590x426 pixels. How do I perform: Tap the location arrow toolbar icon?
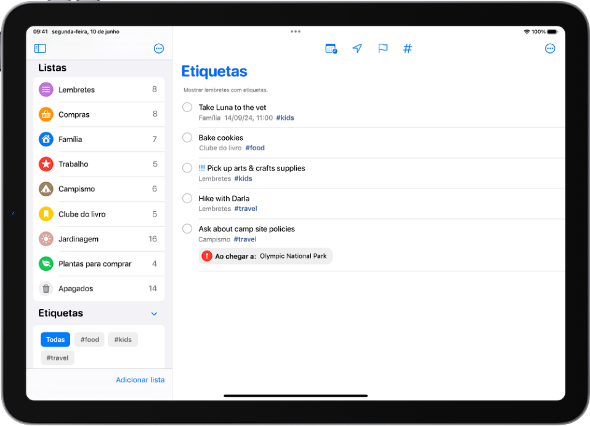357,49
